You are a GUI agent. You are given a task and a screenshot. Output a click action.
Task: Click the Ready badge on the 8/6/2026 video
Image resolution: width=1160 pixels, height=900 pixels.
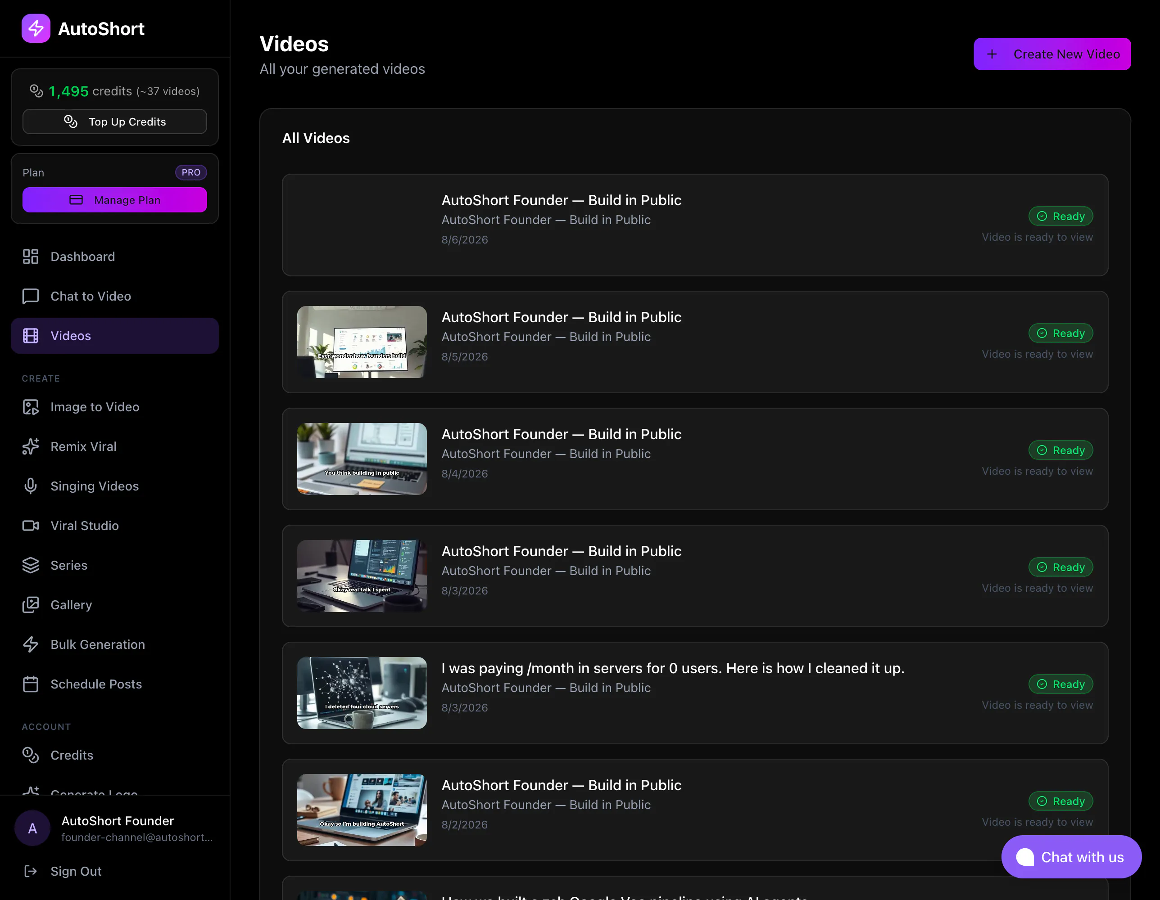pyautogui.click(x=1060, y=216)
